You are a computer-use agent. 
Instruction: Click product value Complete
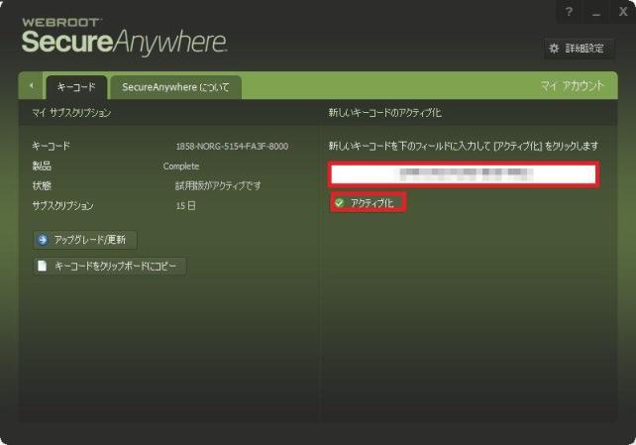(x=181, y=167)
